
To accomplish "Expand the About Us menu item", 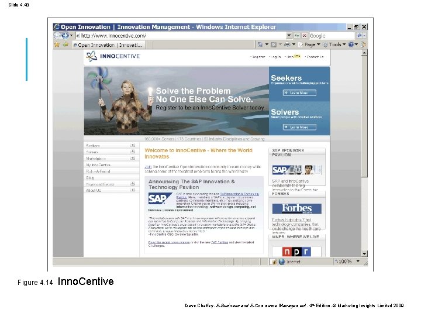I will pos(133,190).
